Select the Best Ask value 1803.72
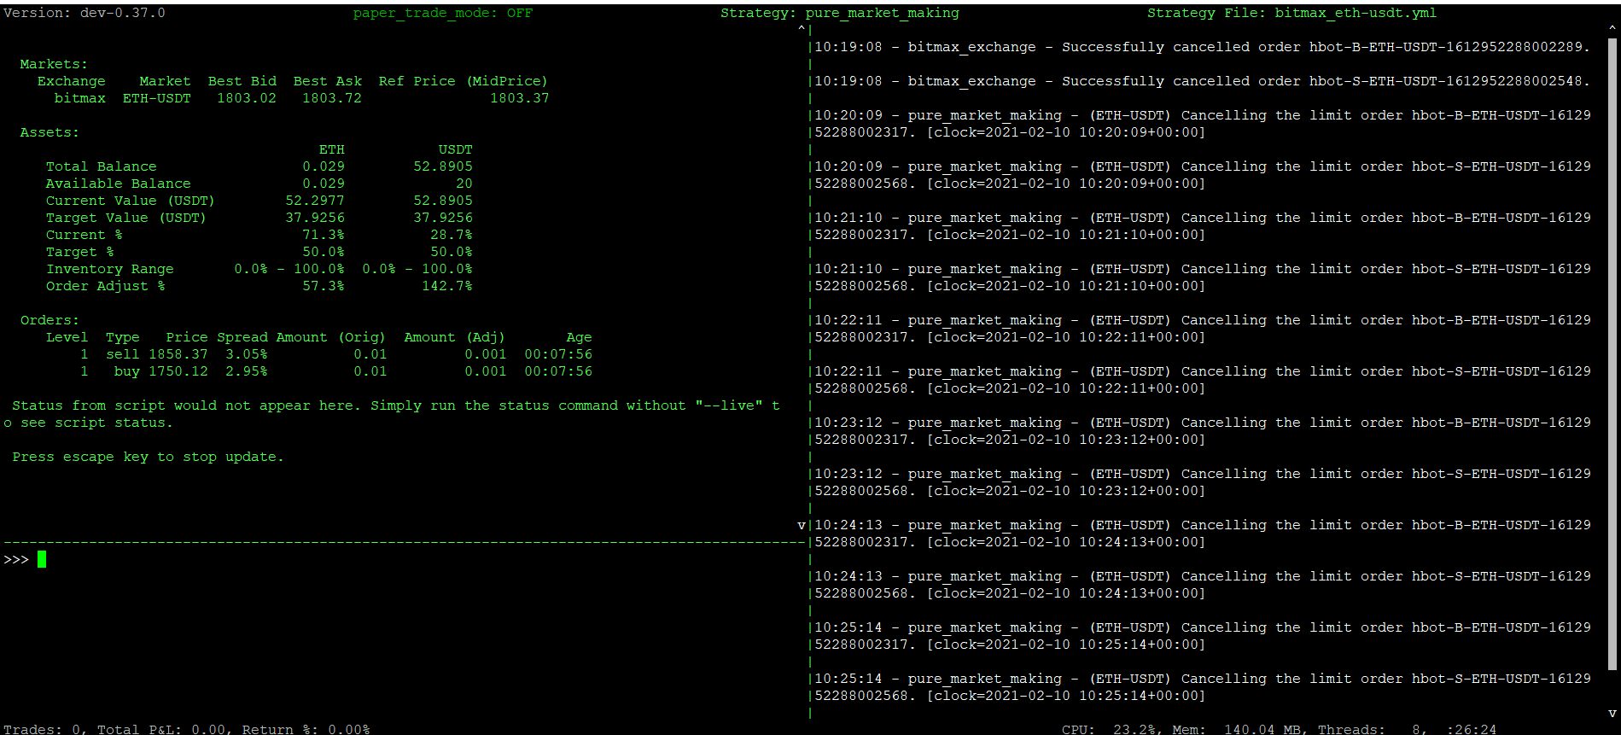 click(x=332, y=98)
